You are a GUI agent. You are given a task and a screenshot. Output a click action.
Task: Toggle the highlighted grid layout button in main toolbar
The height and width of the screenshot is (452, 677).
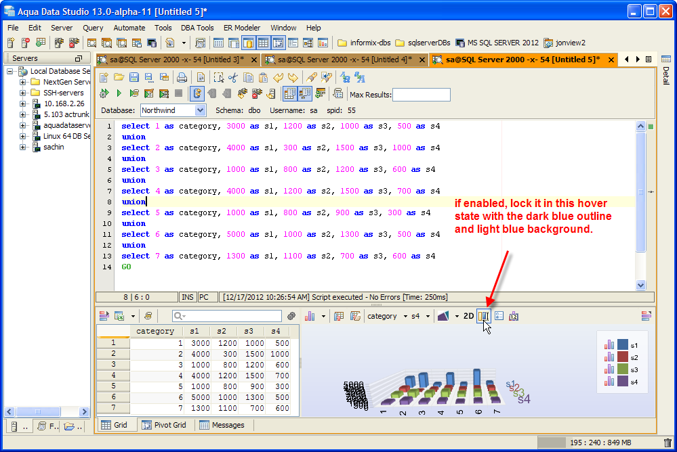click(x=263, y=43)
